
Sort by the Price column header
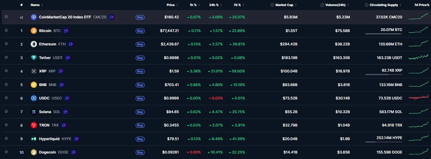[x=172, y=5]
